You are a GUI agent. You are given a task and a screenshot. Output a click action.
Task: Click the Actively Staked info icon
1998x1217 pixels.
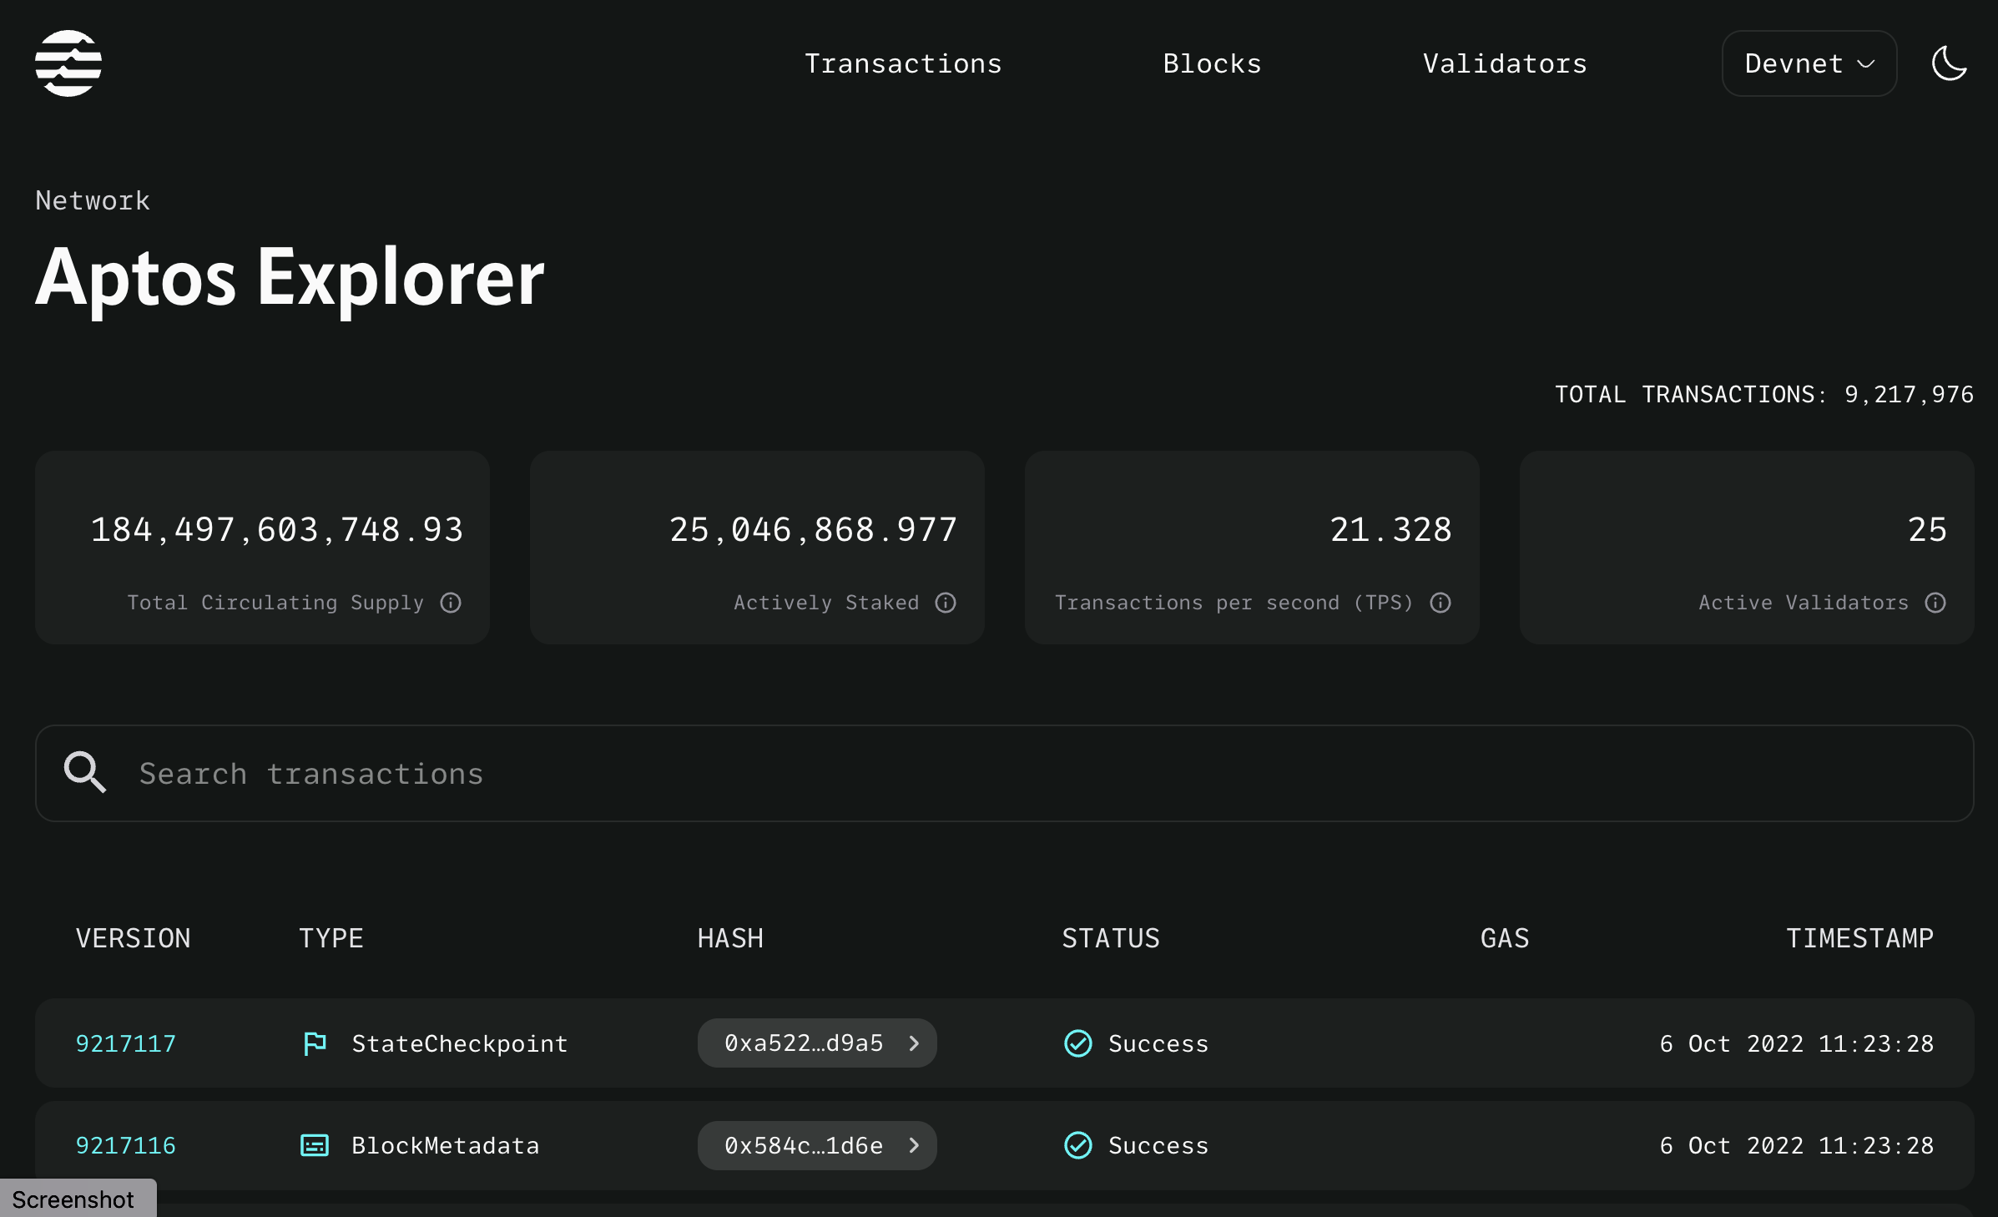tap(944, 603)
